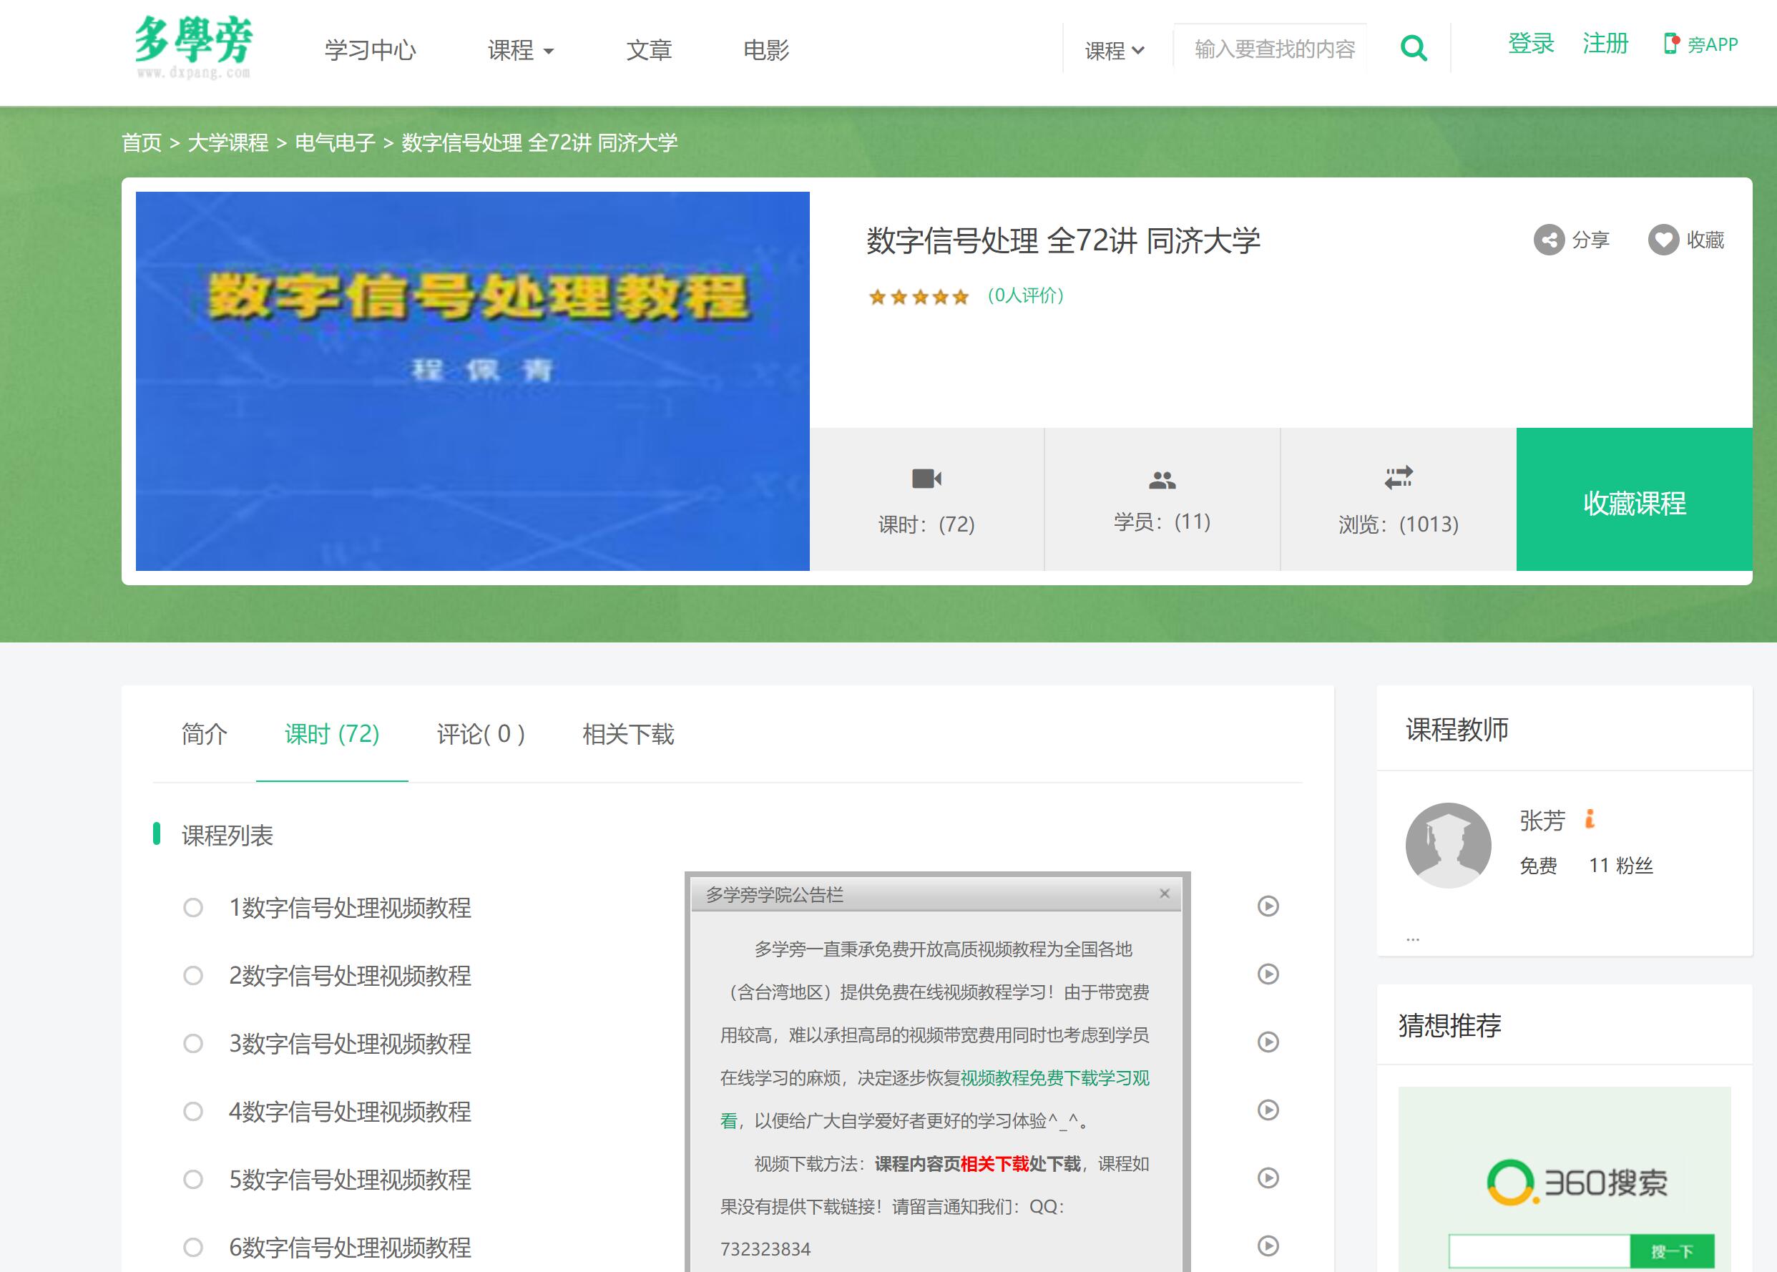Open the 旁APP mobile app link

tap(1700, 44)
